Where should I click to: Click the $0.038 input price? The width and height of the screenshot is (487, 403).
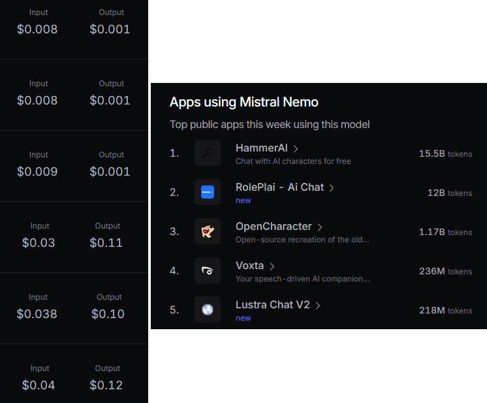[37, 314]
